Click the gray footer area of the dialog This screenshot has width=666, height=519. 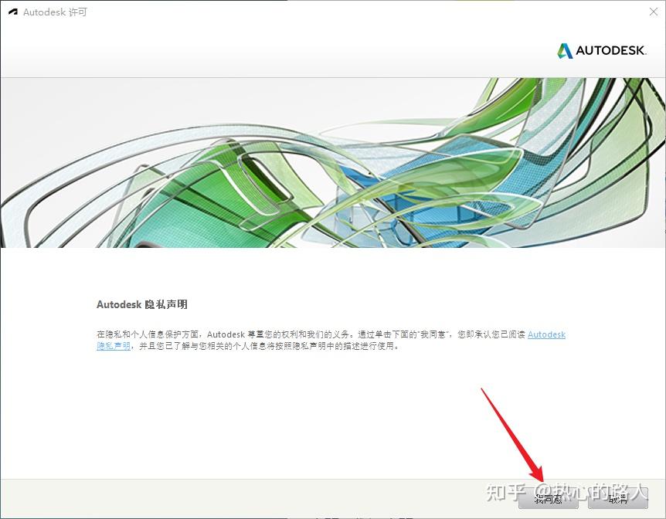(x=232, y=500)
